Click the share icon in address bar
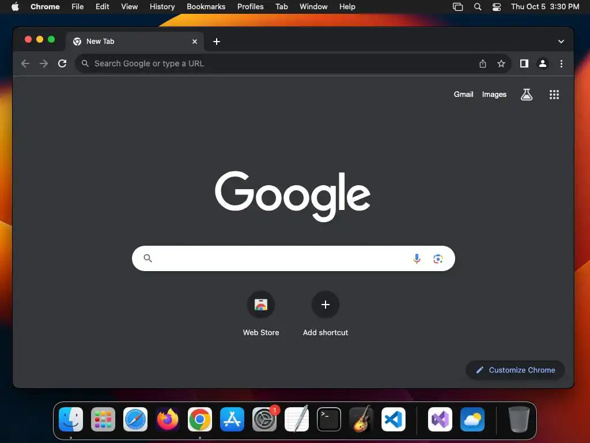This screenshot has width=590, height=443. [483, 63]
